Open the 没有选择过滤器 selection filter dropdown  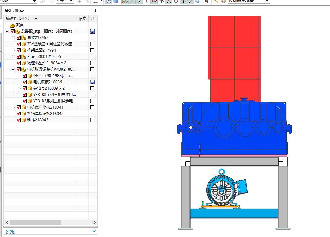point(267,1)
